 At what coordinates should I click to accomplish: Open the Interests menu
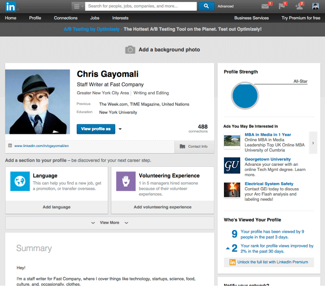tap(120, 18)
